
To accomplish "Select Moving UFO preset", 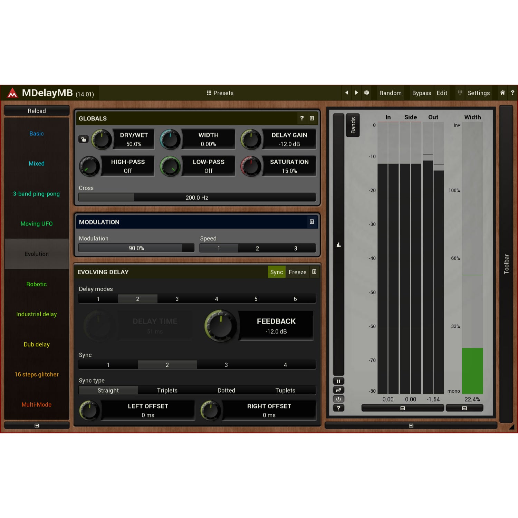I will (37, 224).
